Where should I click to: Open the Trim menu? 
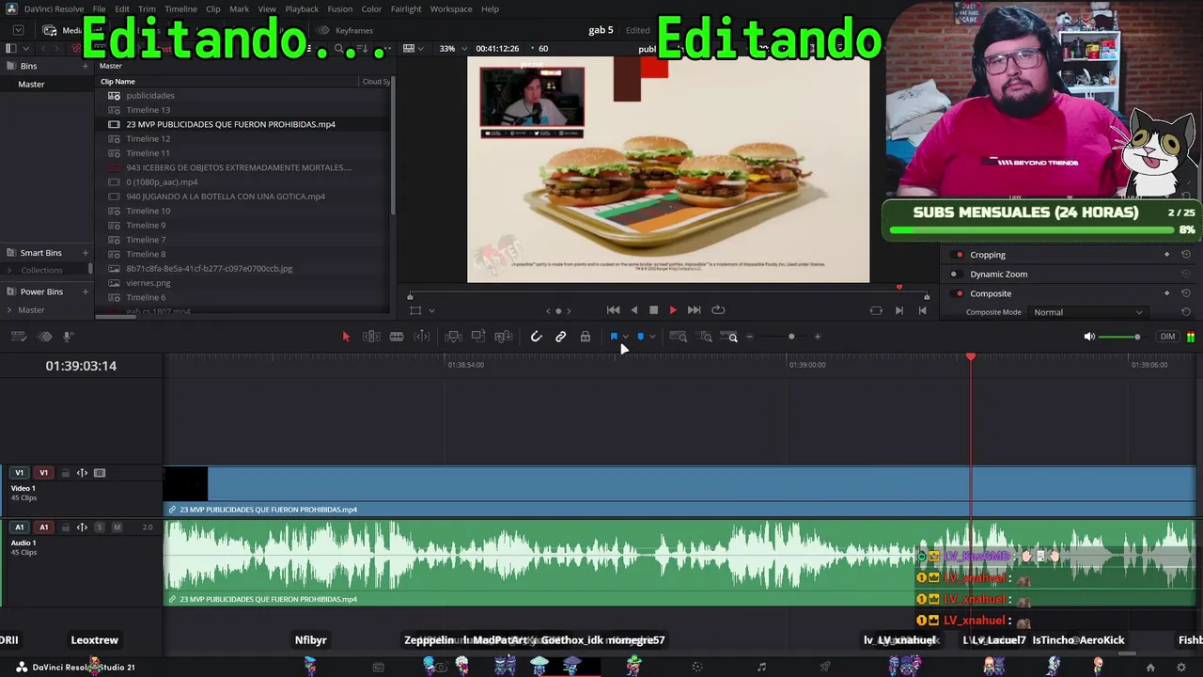point(147,8)
